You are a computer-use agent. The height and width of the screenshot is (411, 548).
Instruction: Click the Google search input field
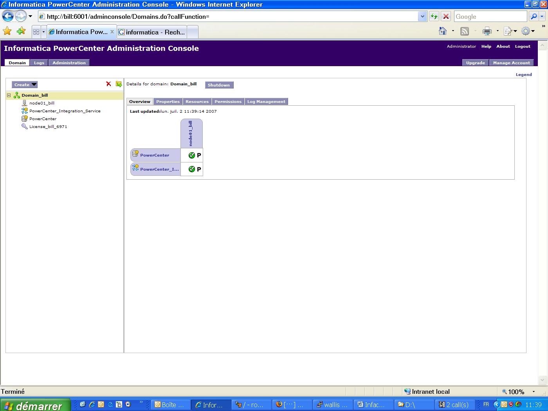[490, 16]
